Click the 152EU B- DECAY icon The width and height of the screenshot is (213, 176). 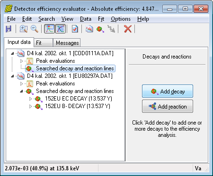[39, 107]
